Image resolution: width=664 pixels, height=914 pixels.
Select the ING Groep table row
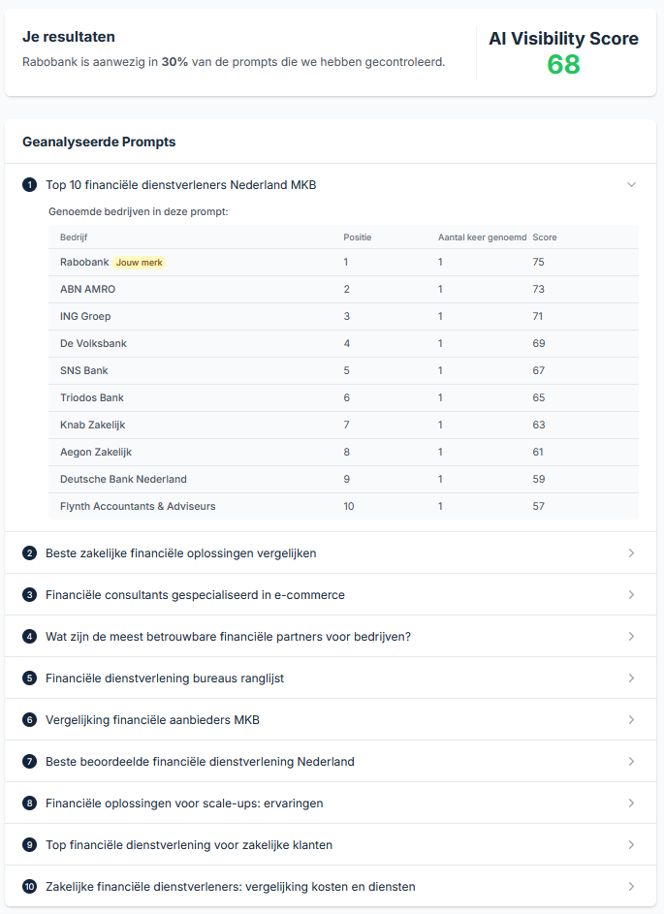[x=343, y=317]
